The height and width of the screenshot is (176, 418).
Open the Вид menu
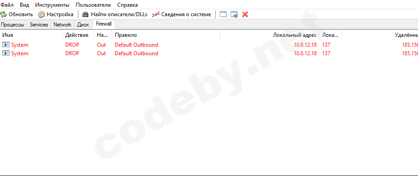point(24,5)
